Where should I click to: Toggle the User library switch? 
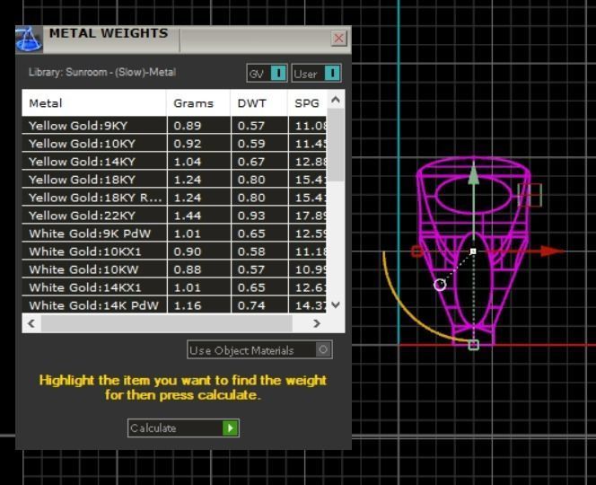click(316, 73)
